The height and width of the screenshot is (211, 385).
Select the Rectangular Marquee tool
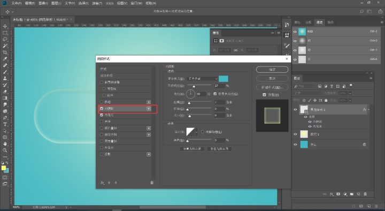tap(5, 33)
